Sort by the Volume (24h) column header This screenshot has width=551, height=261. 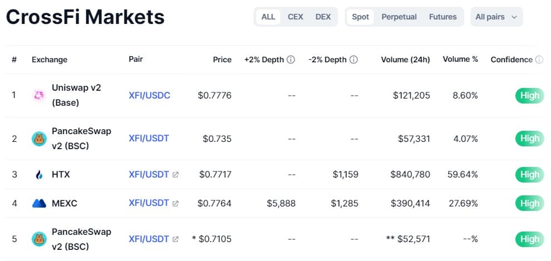(405, 60)
